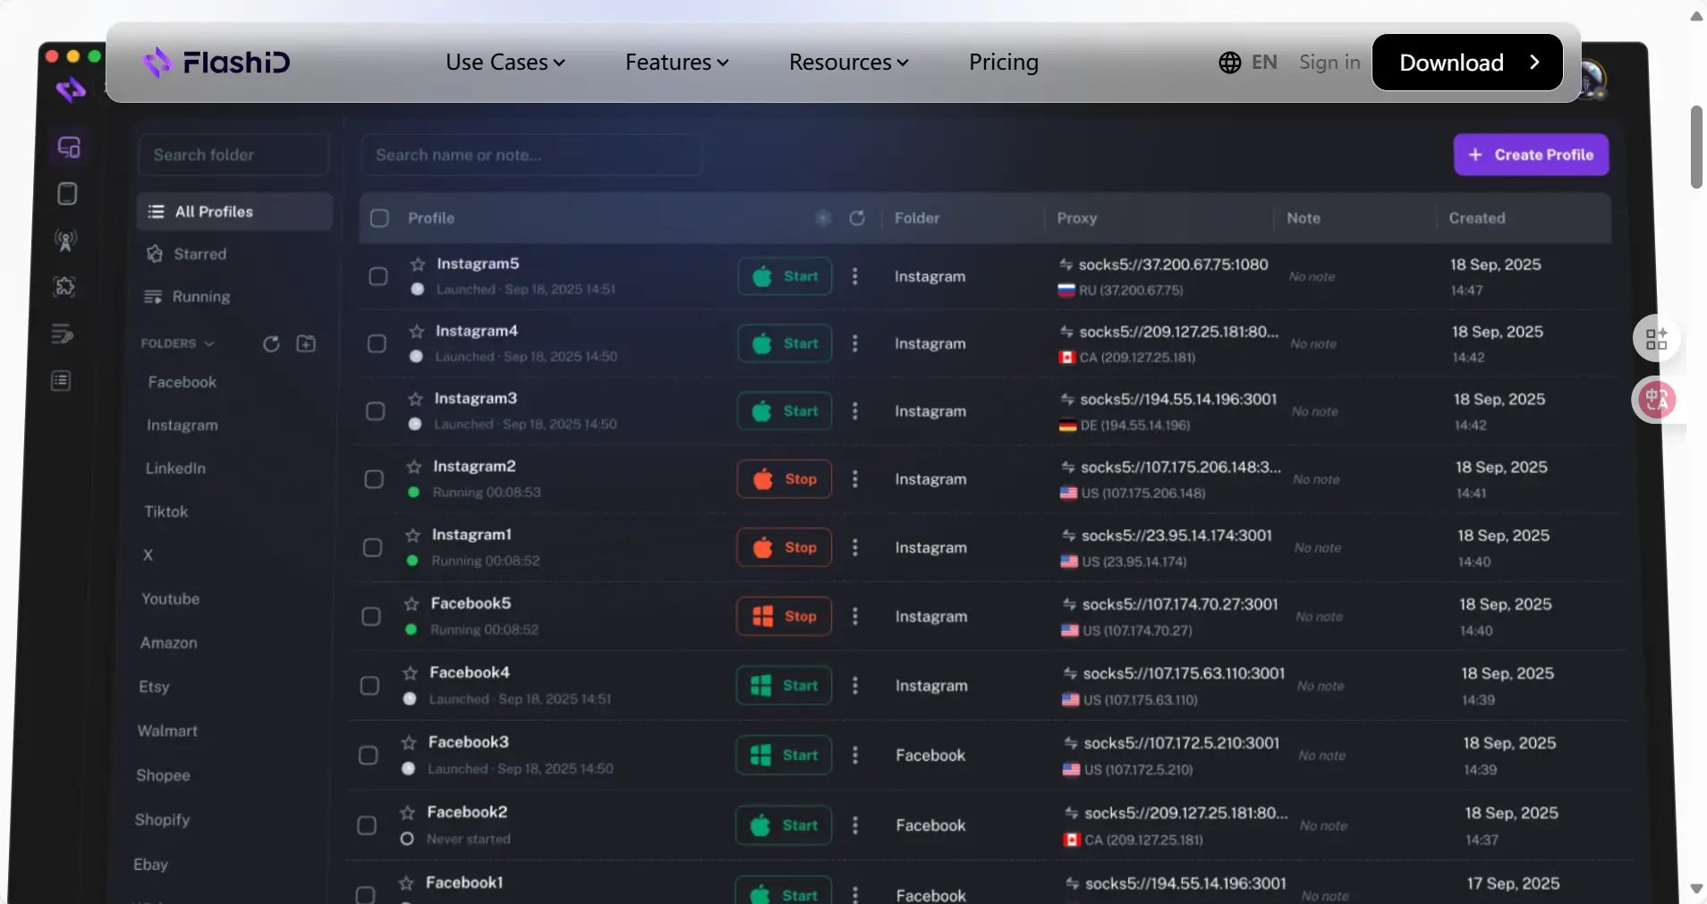Open the mobile device icon in sidebar
Screen dimensions: 1707x904
click(x=67, y=193)
